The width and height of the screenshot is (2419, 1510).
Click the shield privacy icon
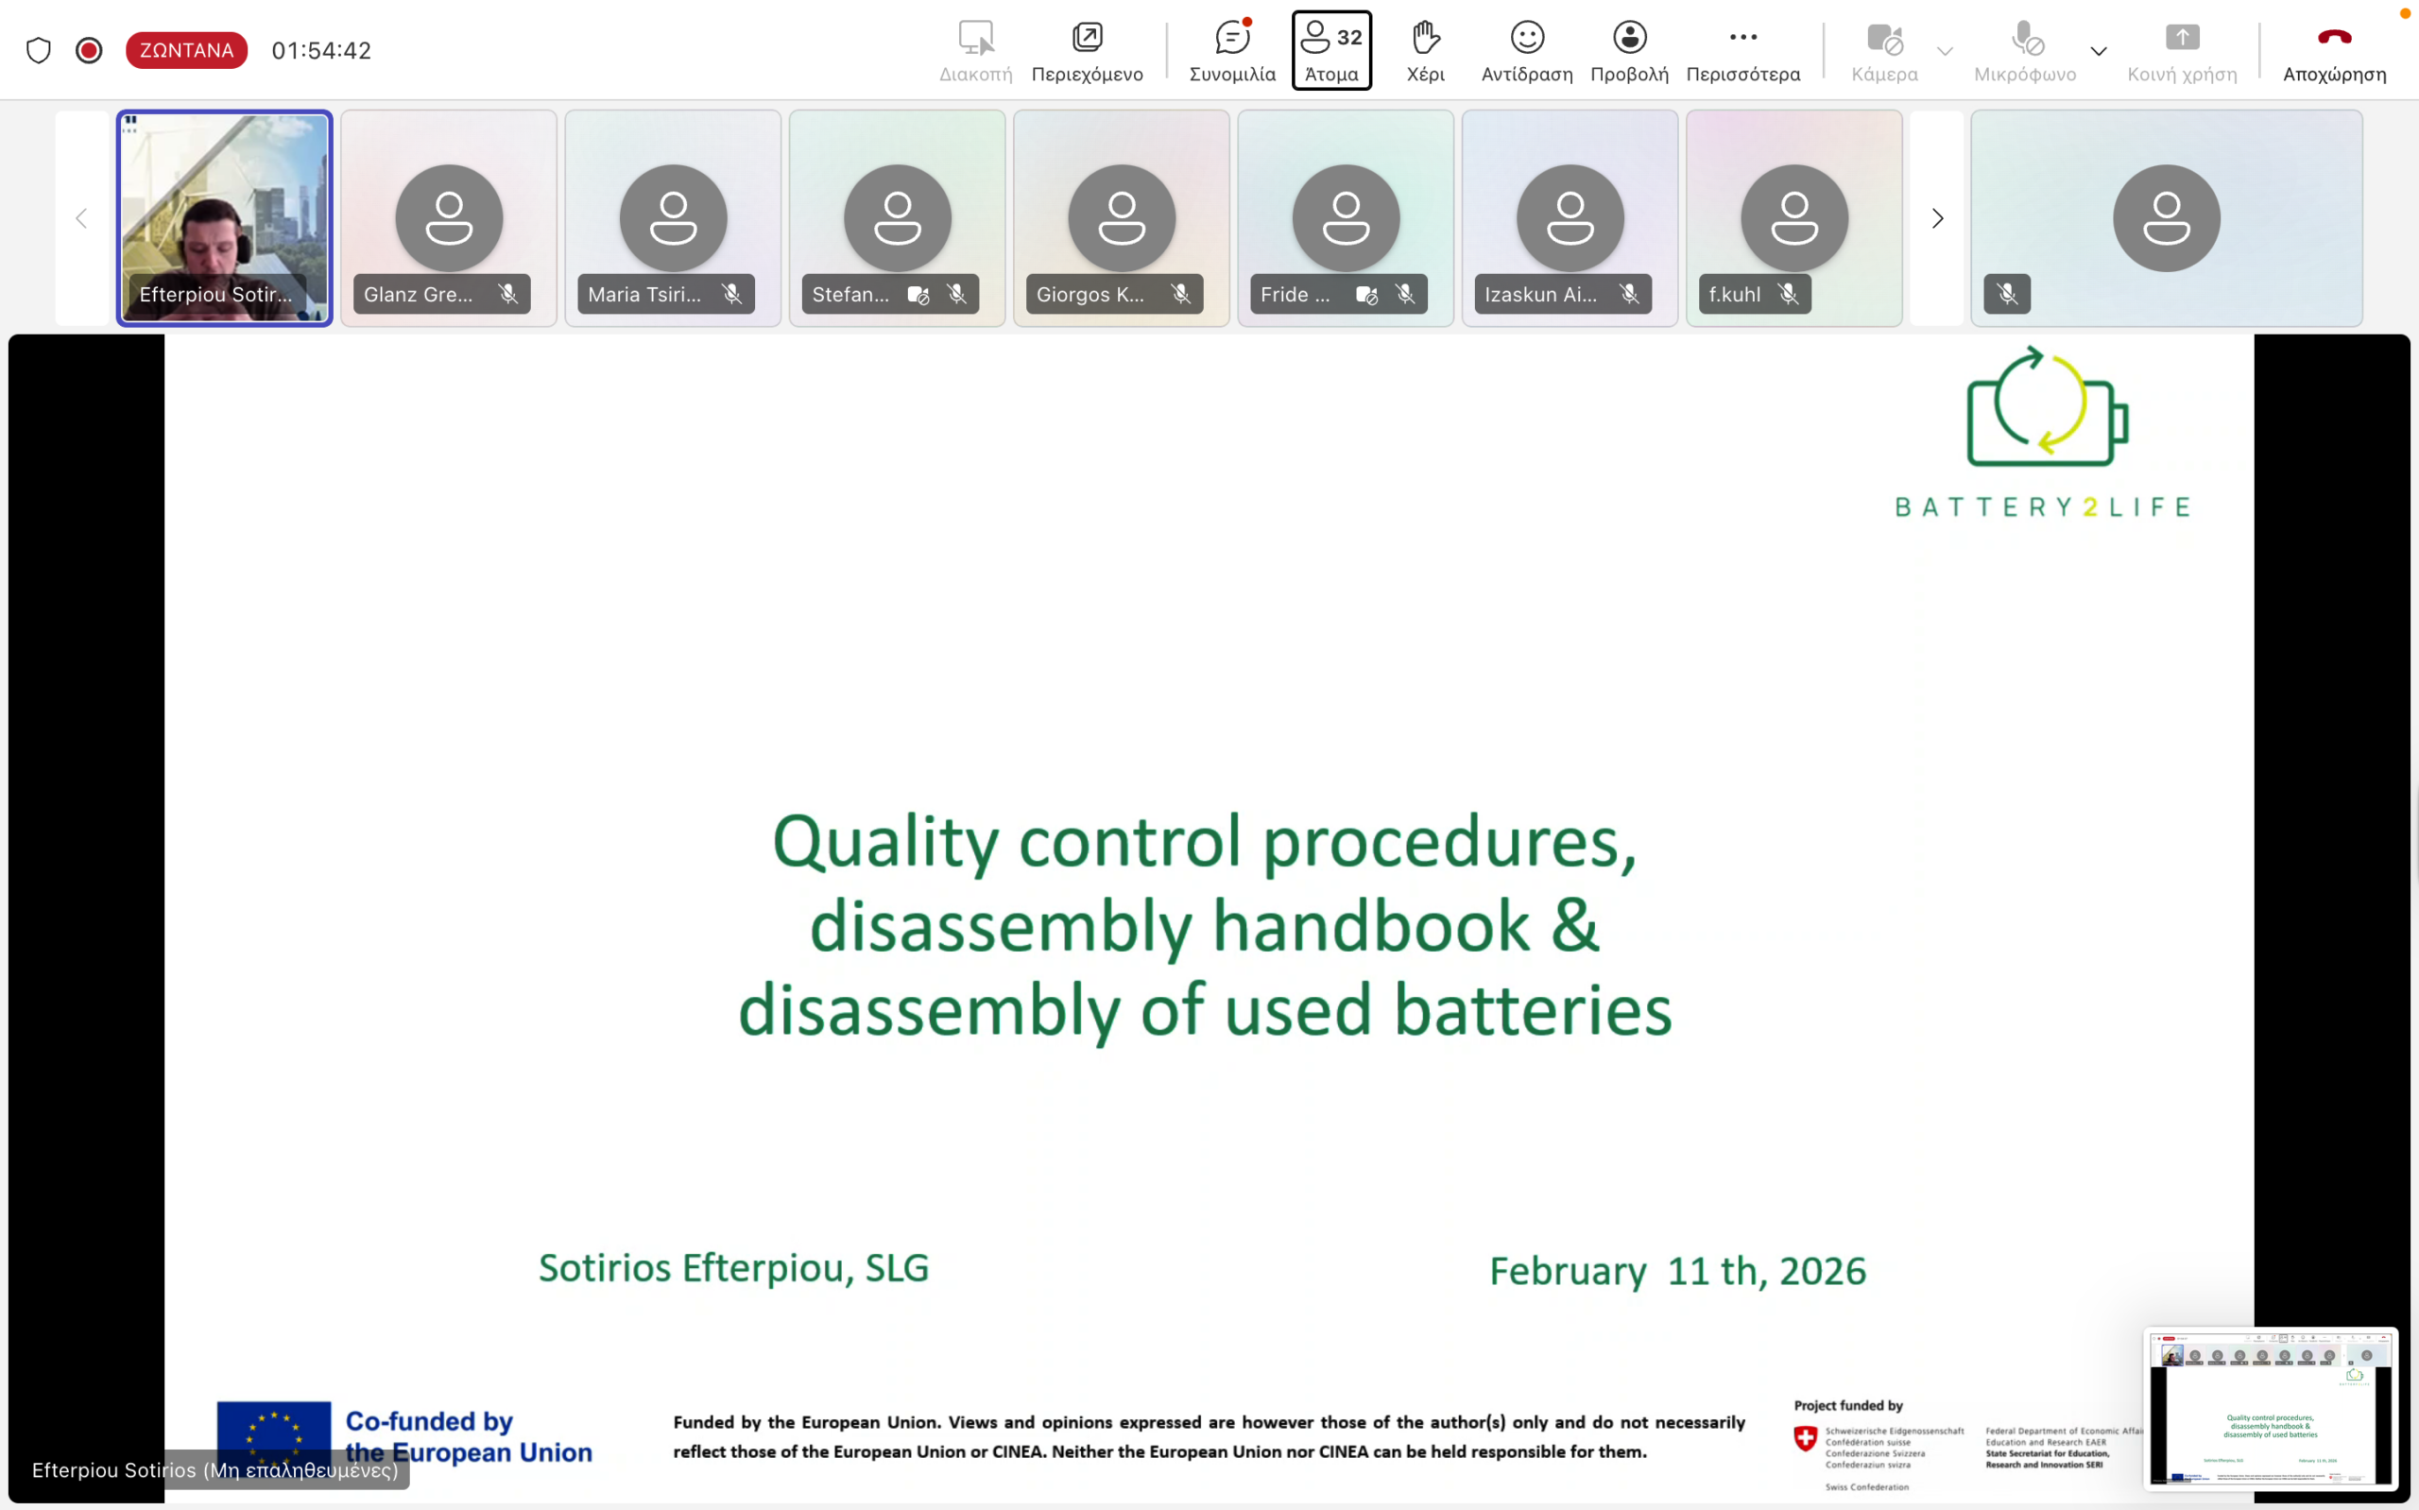38,50
